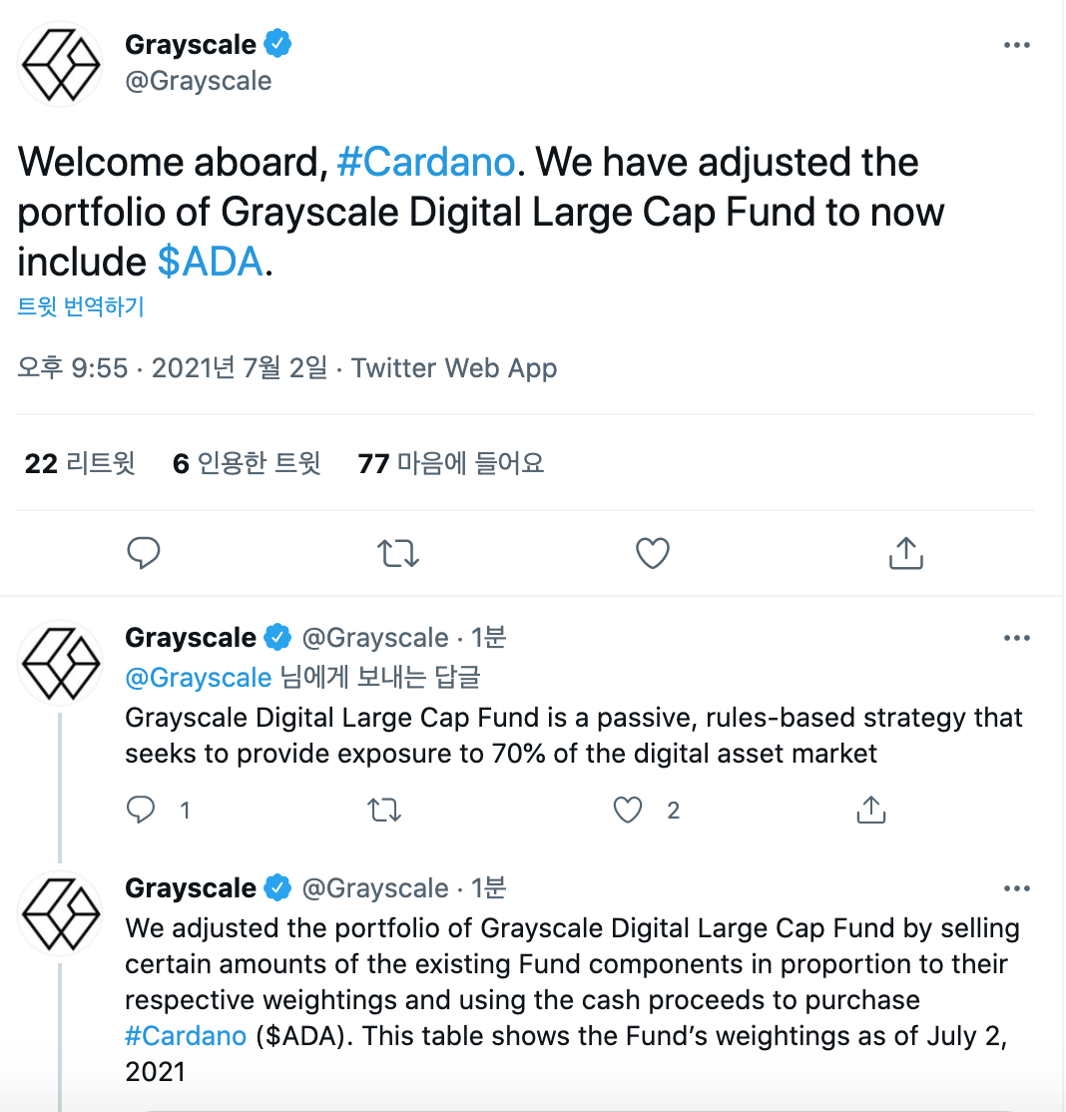Open more options on the main tweet
The width and height of the screenshot is (1066, 1112).
(x=1016, y=46)
